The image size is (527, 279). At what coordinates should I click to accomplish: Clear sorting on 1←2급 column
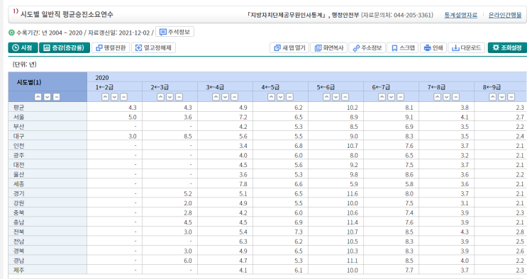(x=123, y=97)
